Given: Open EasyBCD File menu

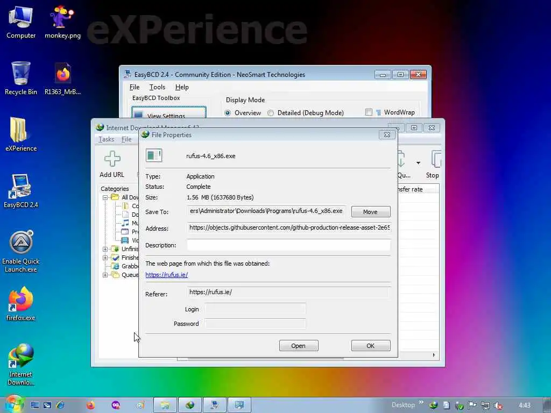Looking at the screenshot, I should point(135,87).
